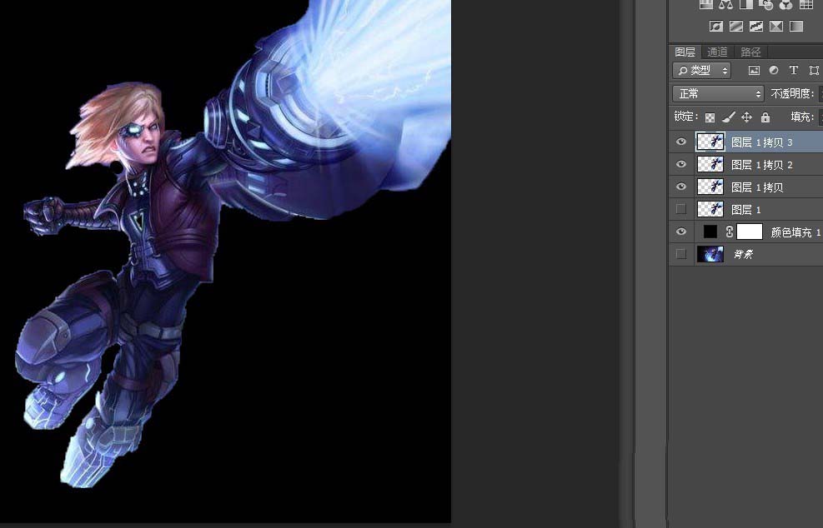Click the 锁定 label

tap(686, 117)
